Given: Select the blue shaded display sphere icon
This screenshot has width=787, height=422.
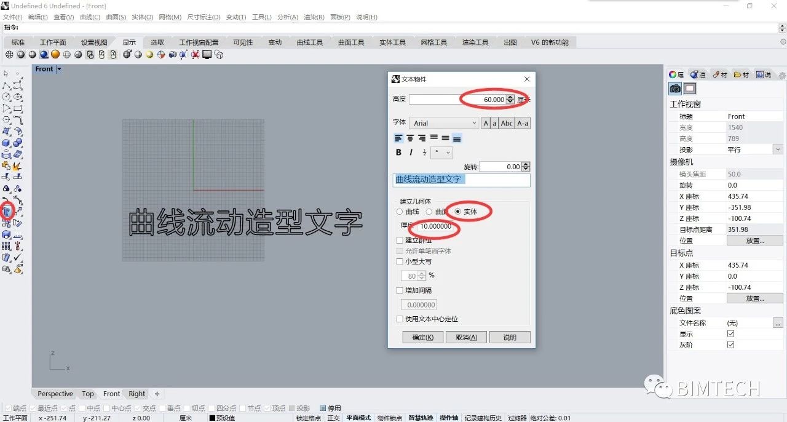Looking at the screenshot, I should [x=44, y=55].
